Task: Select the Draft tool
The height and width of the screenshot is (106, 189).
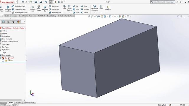Action: click(76, 9)
